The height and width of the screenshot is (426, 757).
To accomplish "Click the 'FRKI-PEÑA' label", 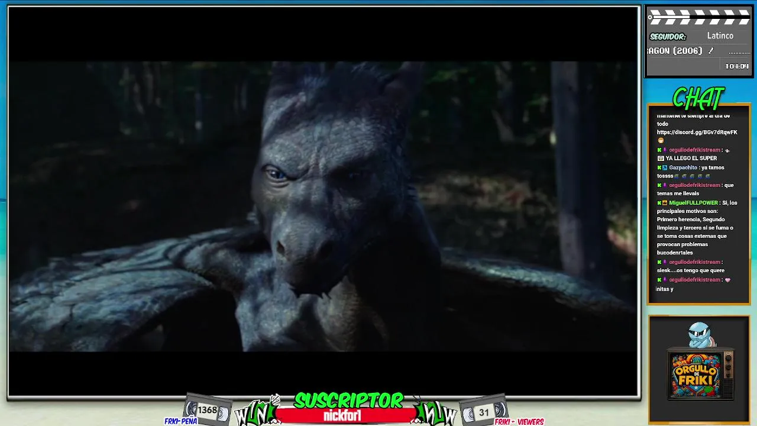I will (181, 421).
